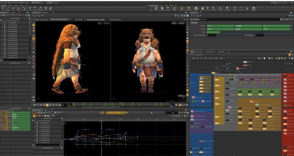Open the Windows menu
Viewport: 294px width, 156px height.
click(22, 3)
